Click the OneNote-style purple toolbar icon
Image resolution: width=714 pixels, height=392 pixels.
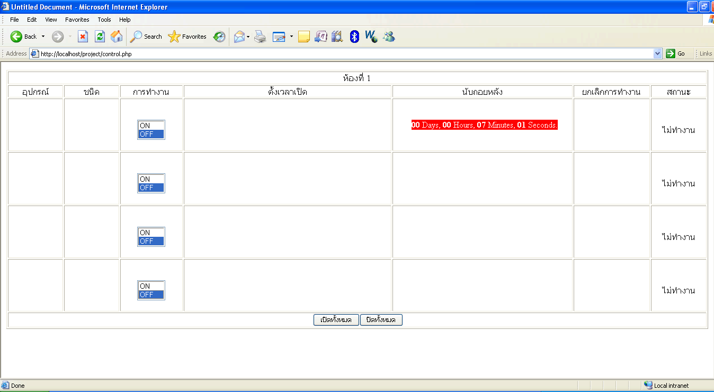321,37
